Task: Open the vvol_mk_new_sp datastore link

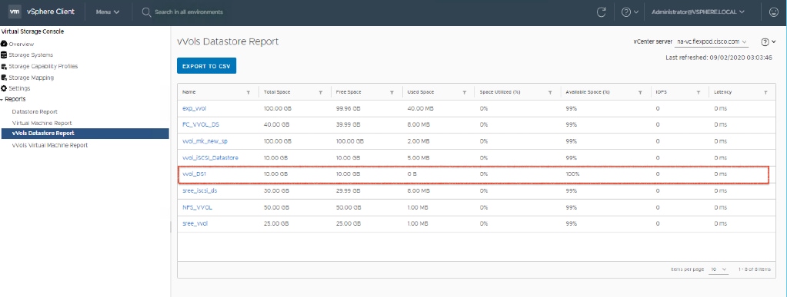Action: click(x=205, y=141)
